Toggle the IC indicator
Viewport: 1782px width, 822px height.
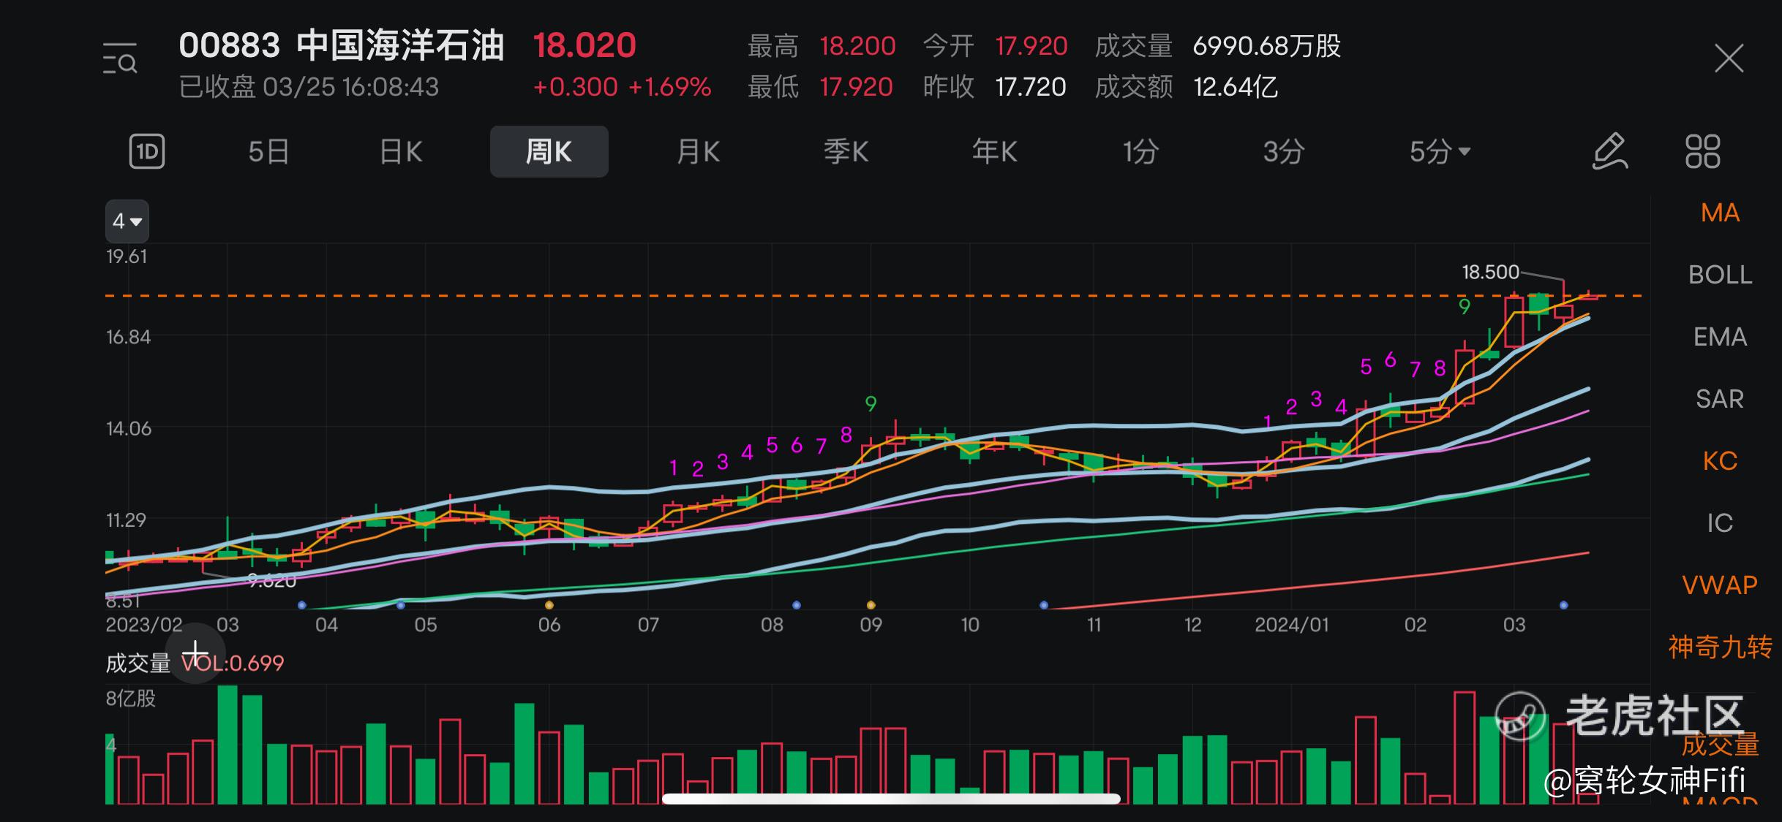pyautogui.click(x=1720, y=523)
